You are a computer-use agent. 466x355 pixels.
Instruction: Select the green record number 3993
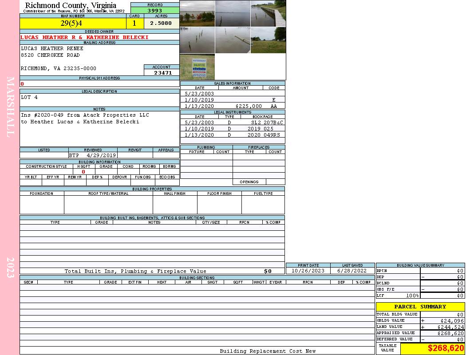pyautogui.click(x=155, y=10)
